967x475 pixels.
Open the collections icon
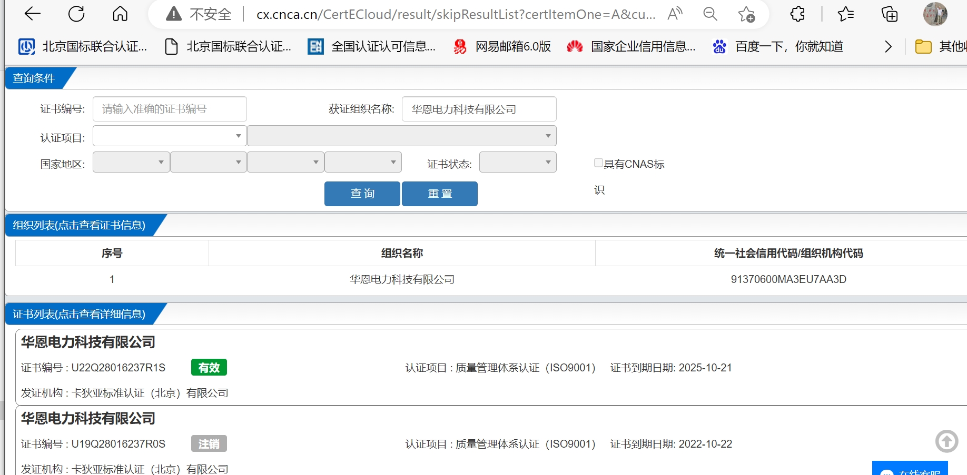[x=890, y=14]
